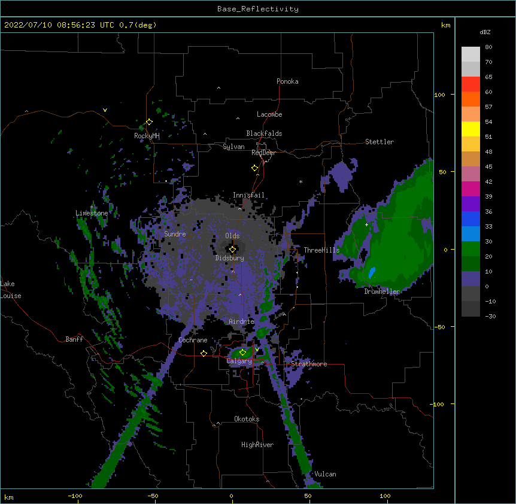Click the -30 value at the legend bottom
Image resolution: width=516 pixels, height=504 pixels.
(490, 316)
